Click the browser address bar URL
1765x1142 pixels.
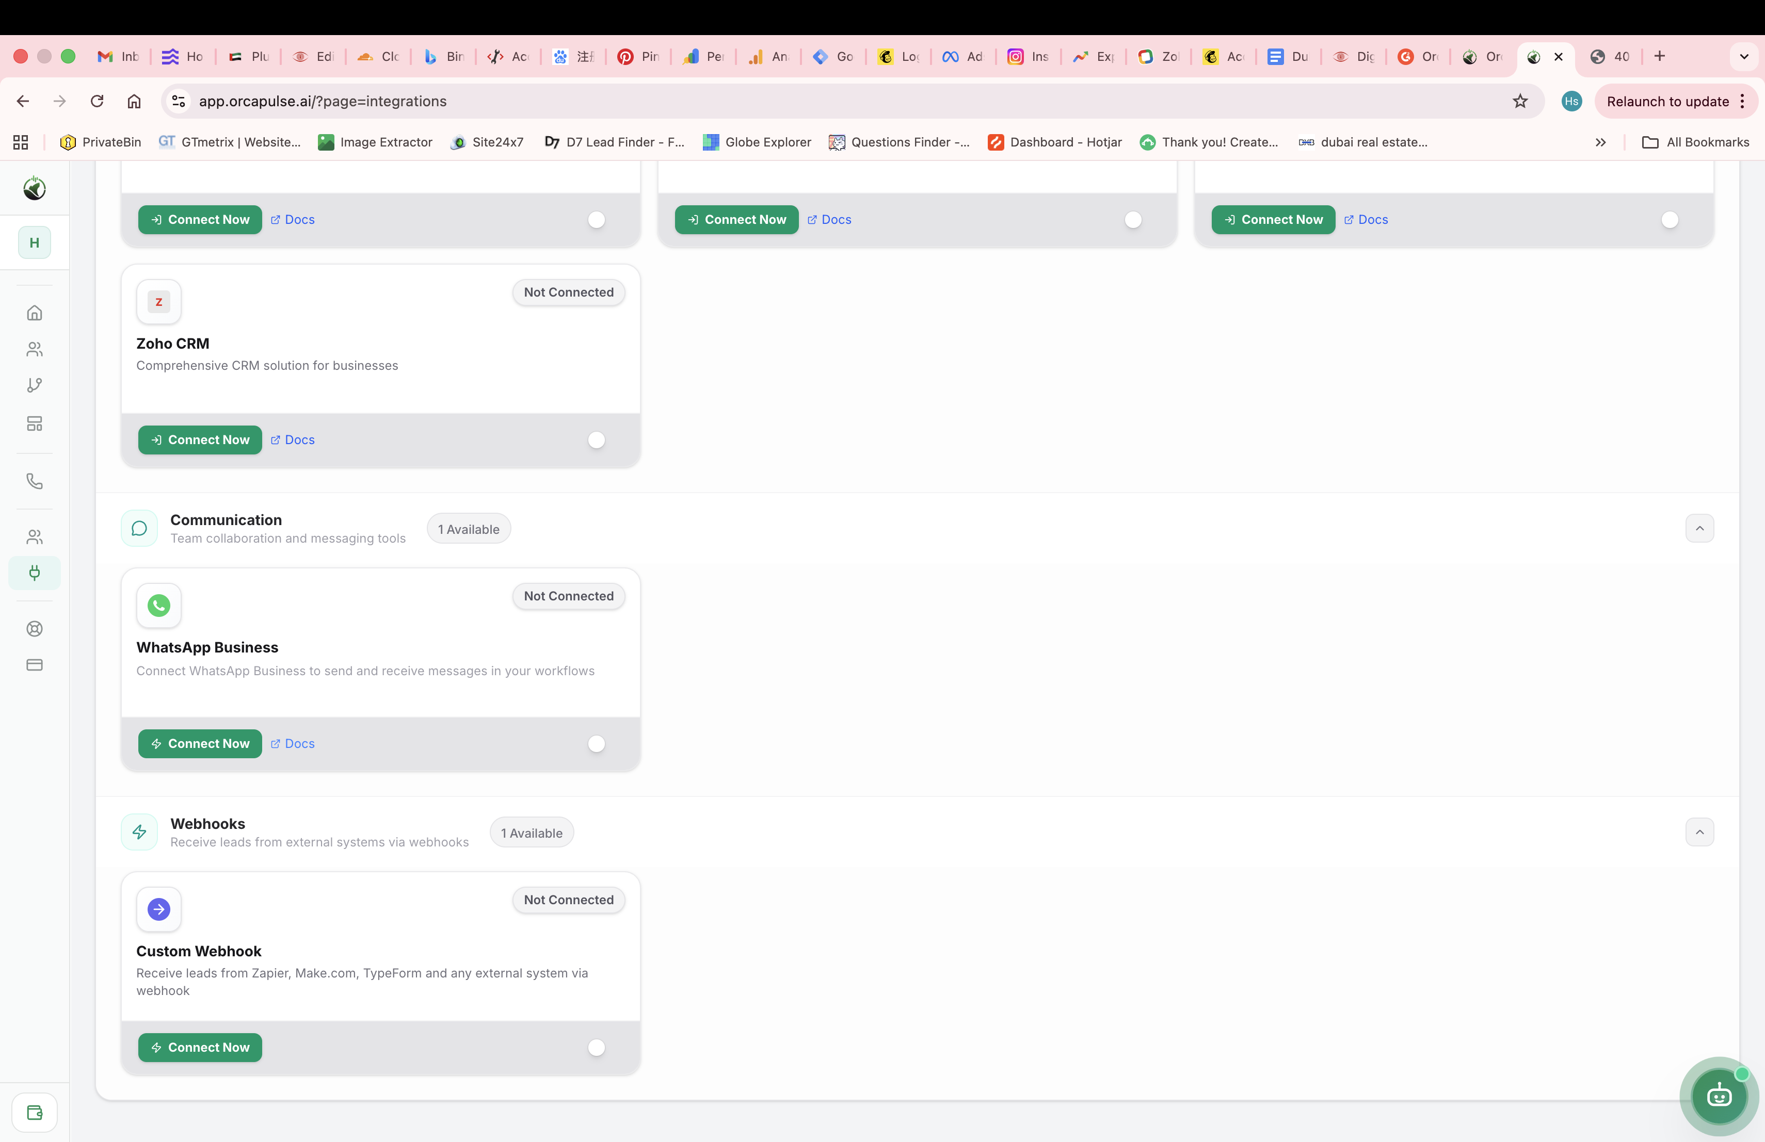(323, 102)
